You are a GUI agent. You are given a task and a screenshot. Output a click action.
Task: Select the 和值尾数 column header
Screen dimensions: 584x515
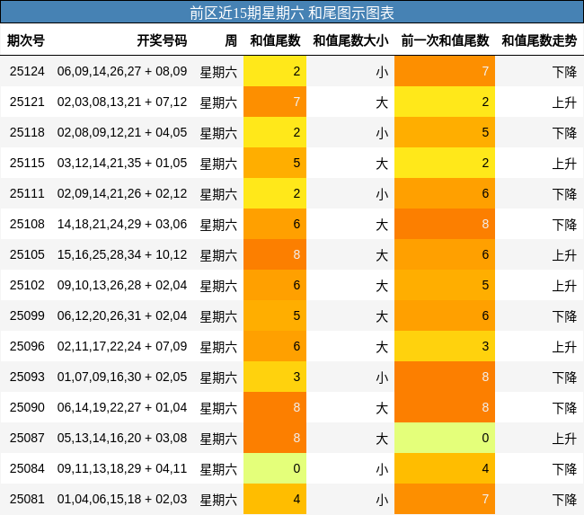275,40
